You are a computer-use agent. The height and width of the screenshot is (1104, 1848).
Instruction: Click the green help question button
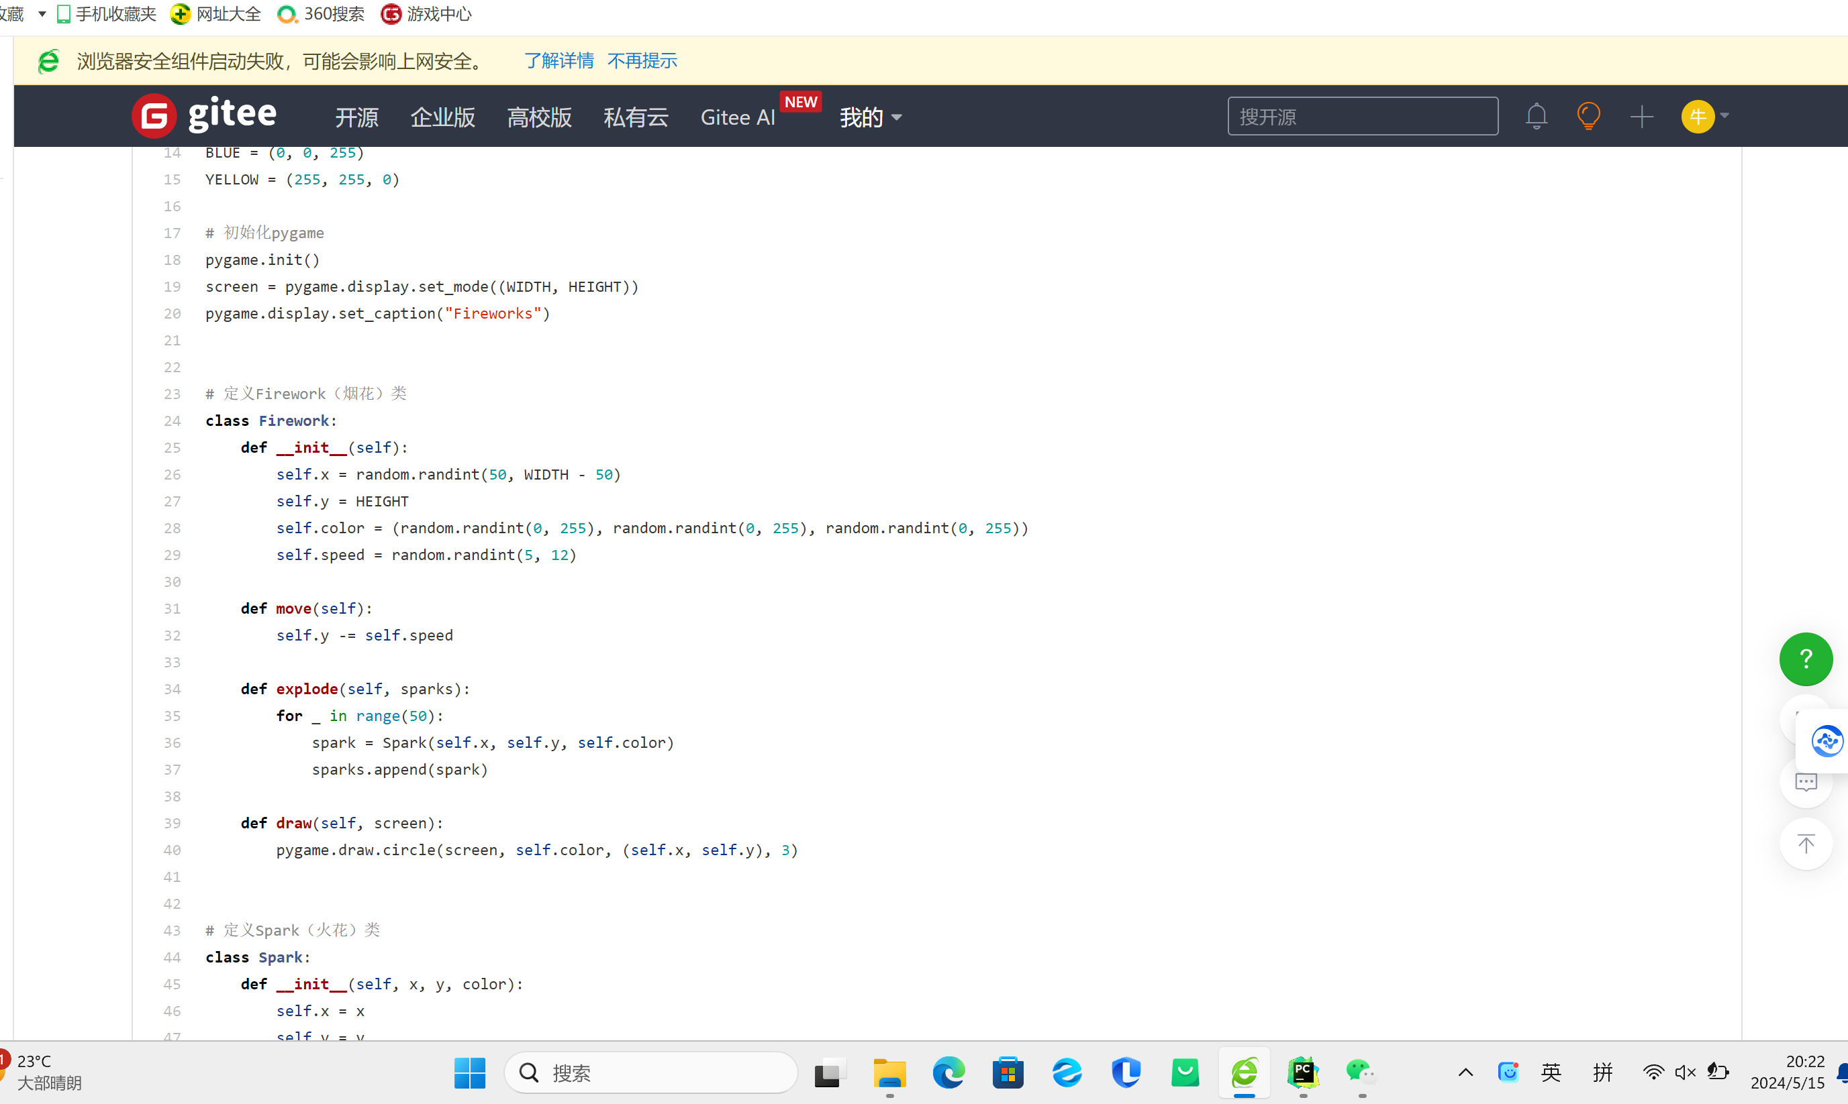(1806, 659)
